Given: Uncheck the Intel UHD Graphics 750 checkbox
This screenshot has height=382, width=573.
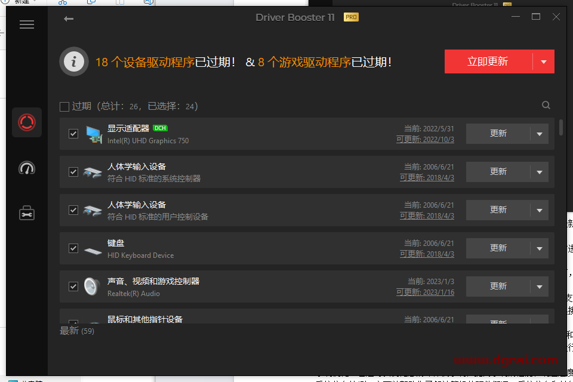Looking at the screenshot, I should coord(73,134).
